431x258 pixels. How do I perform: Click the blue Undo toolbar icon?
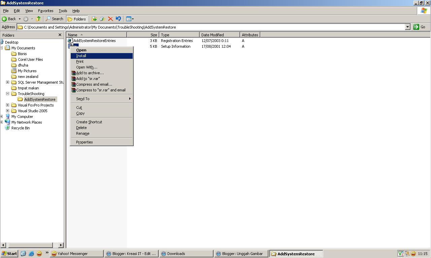(118, 19)
